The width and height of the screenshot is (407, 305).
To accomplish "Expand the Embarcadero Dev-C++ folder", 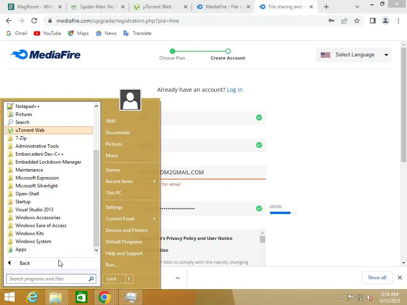I will click(x=49, y=154).
